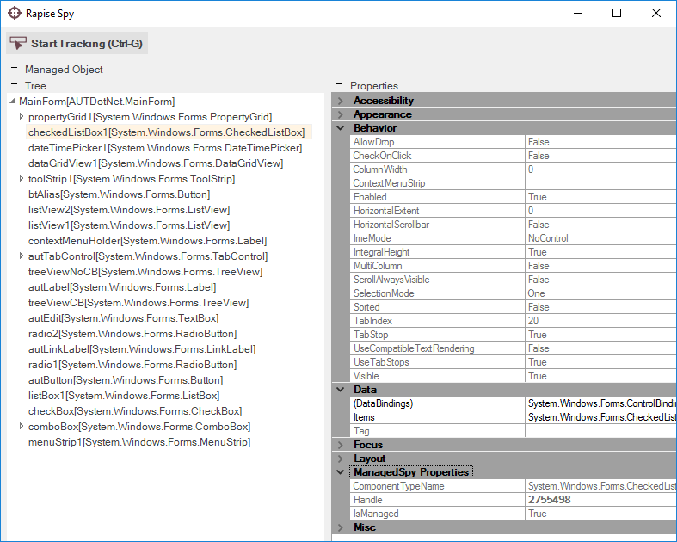
Task: Click the ContextMenuStrip property row
Action: point(514,183)
